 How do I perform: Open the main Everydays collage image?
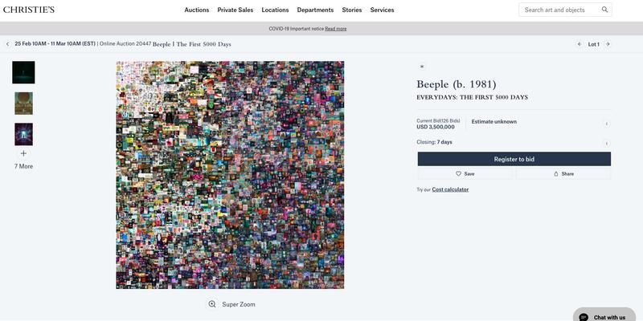[x=230, y=175]
